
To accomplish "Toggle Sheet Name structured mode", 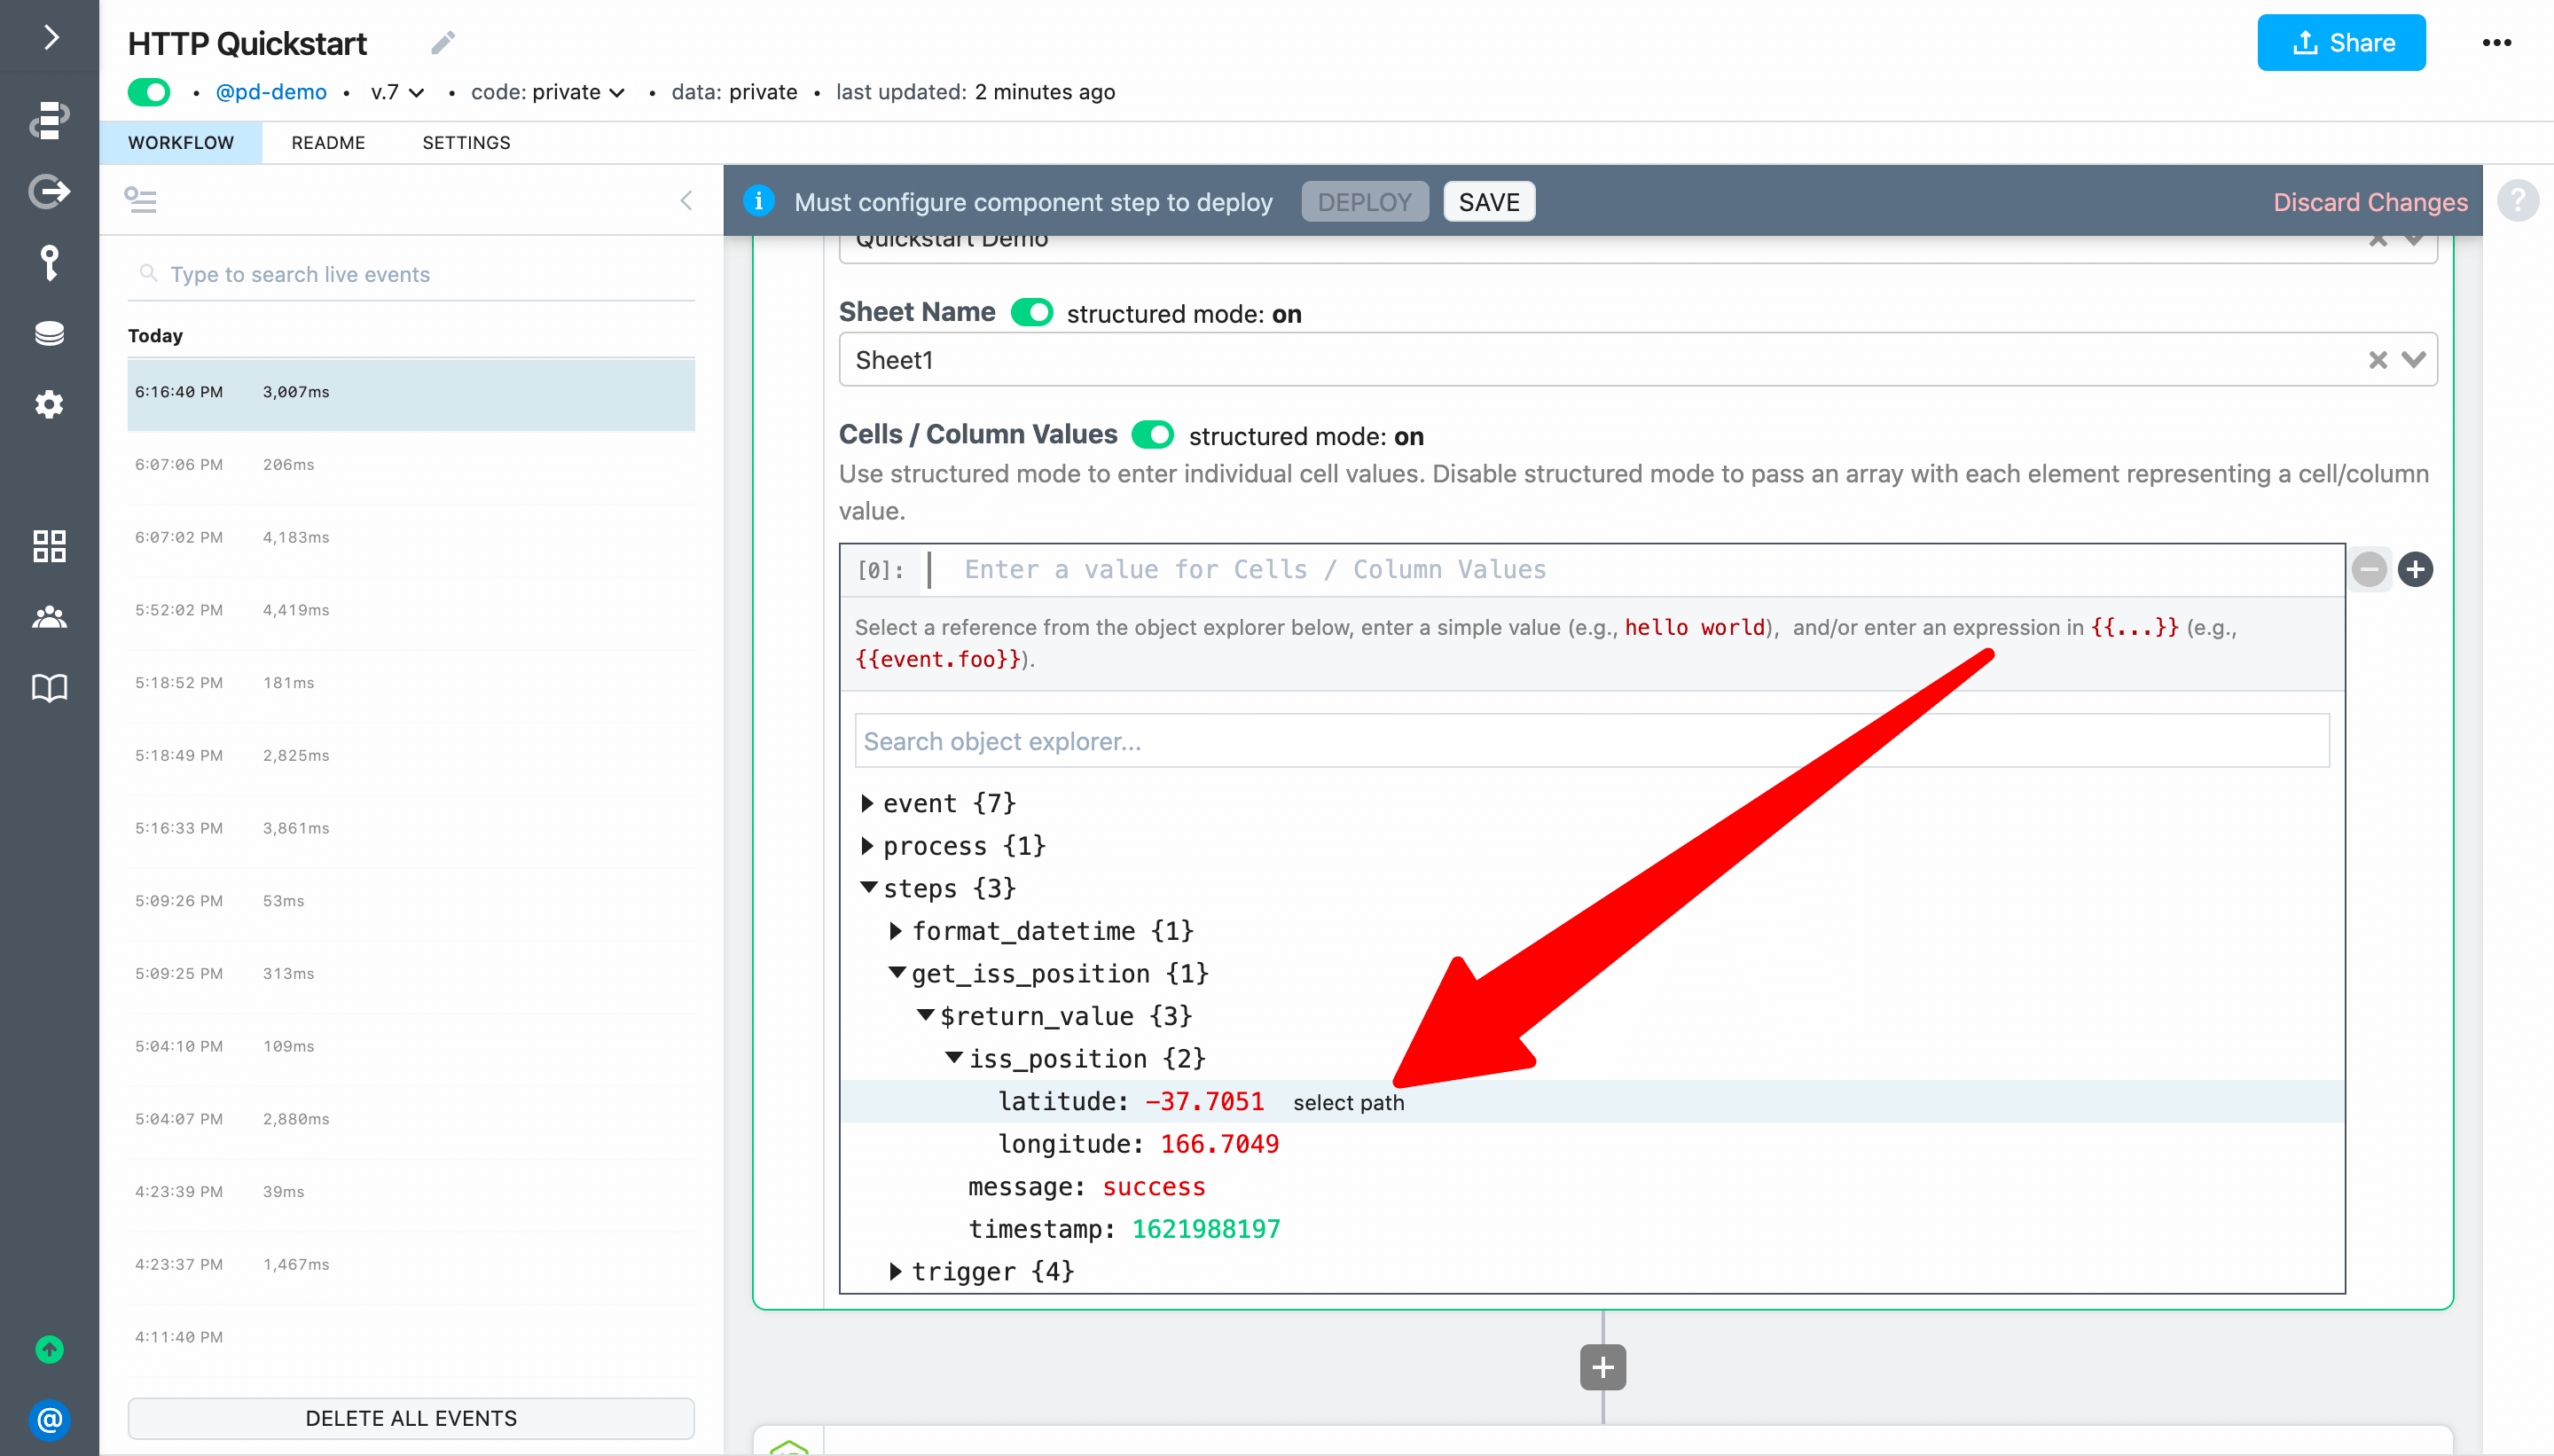I will tap(1031, 313).
